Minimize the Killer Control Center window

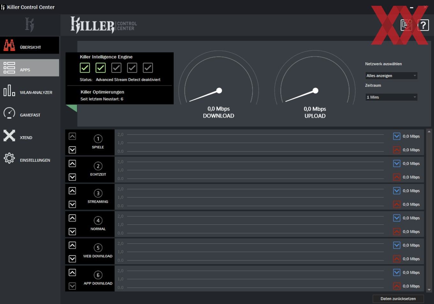pyautogui.click(x=412, y=7)
